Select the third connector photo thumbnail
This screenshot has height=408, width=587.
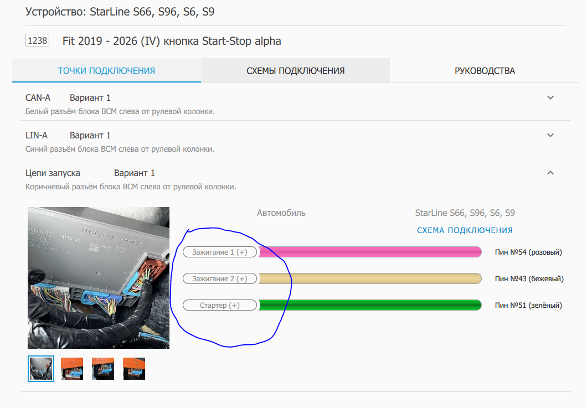pyautogui.click(x=103, y=369)
